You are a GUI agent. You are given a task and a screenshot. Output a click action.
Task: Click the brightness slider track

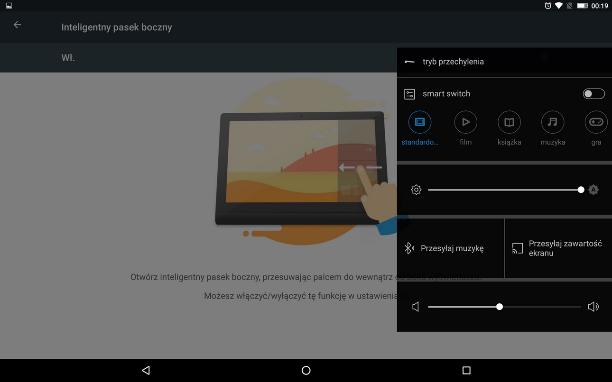(503, 190)
